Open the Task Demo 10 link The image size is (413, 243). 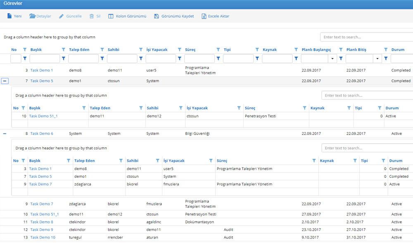click(x=43, y=238)
